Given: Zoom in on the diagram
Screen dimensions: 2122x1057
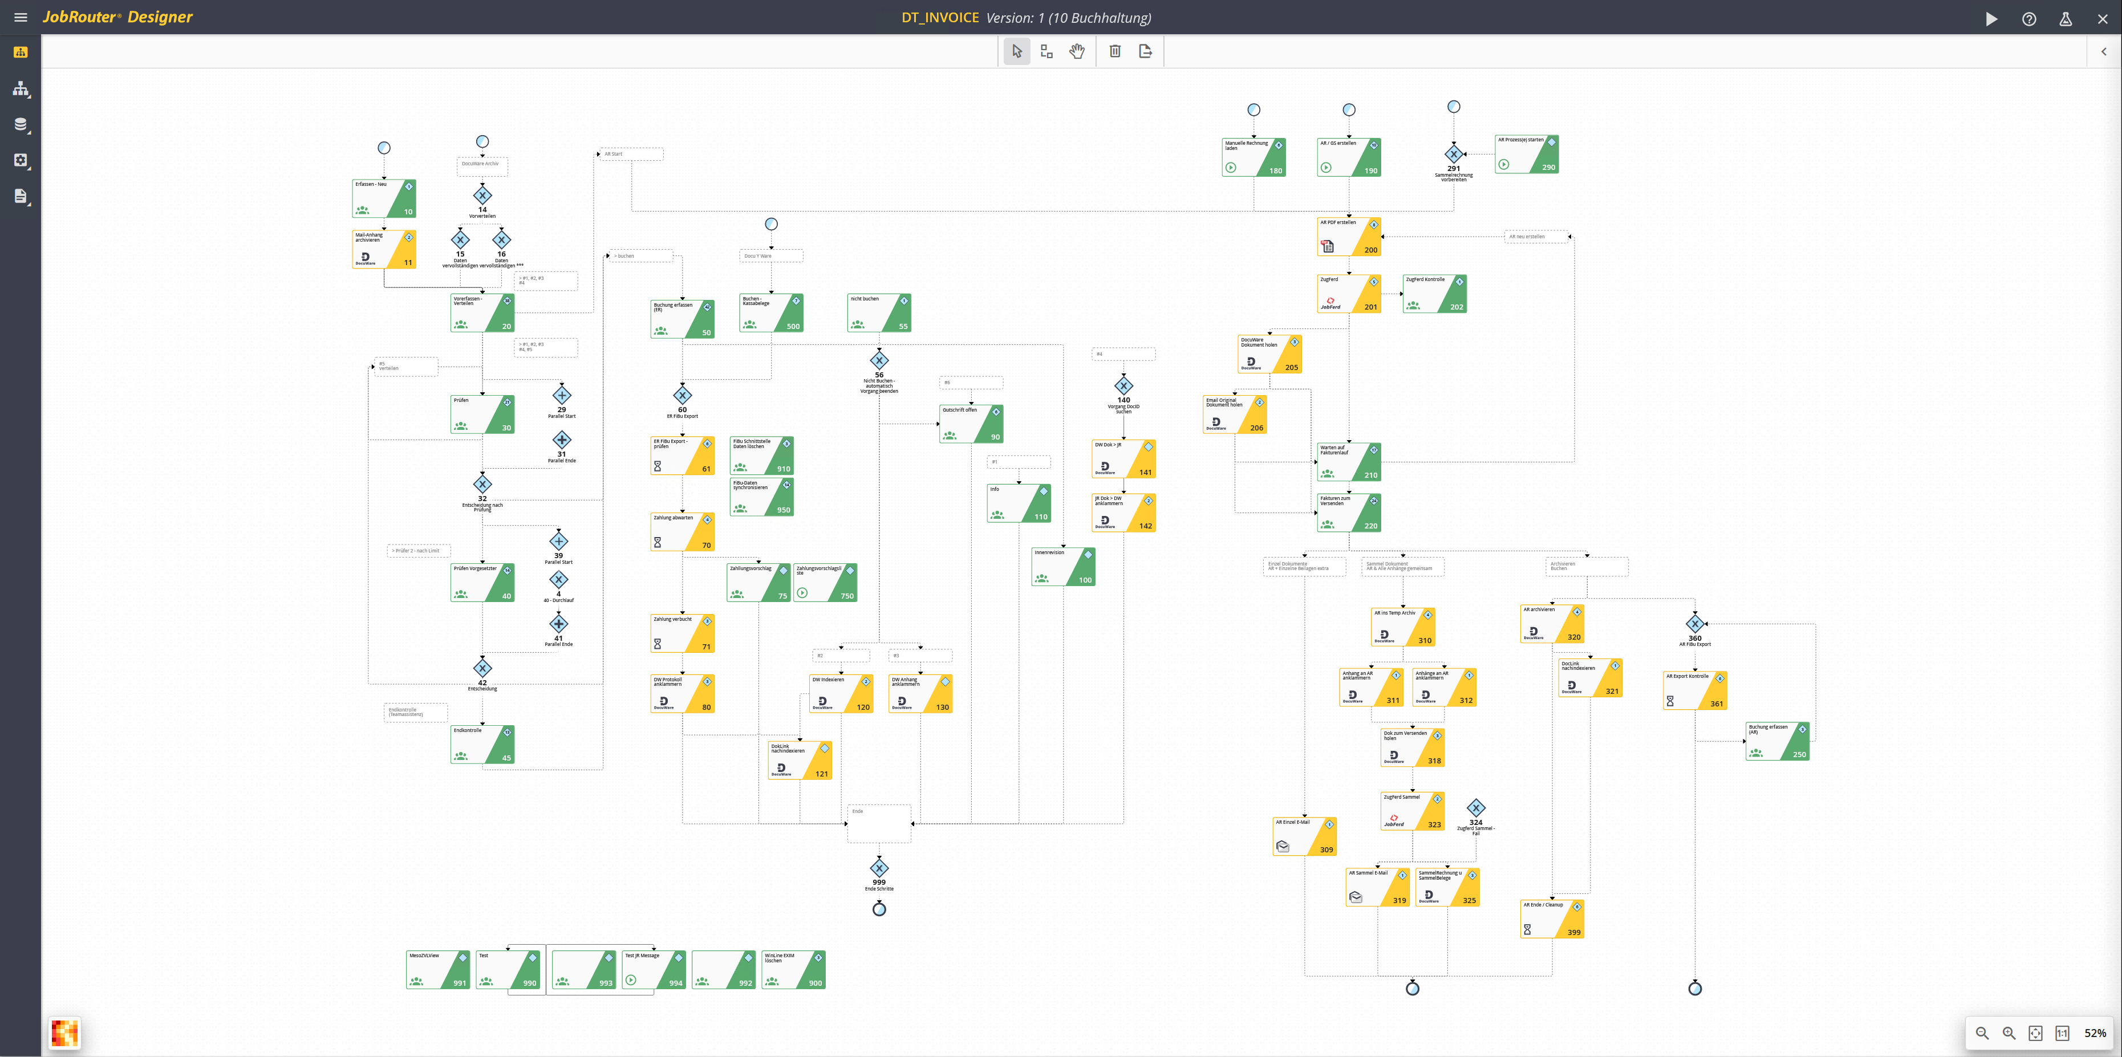Looking at the screenshot, I should click(2009, 1033).
